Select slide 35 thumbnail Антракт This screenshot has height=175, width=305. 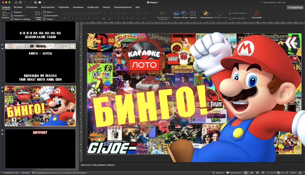tap(40, 149)
